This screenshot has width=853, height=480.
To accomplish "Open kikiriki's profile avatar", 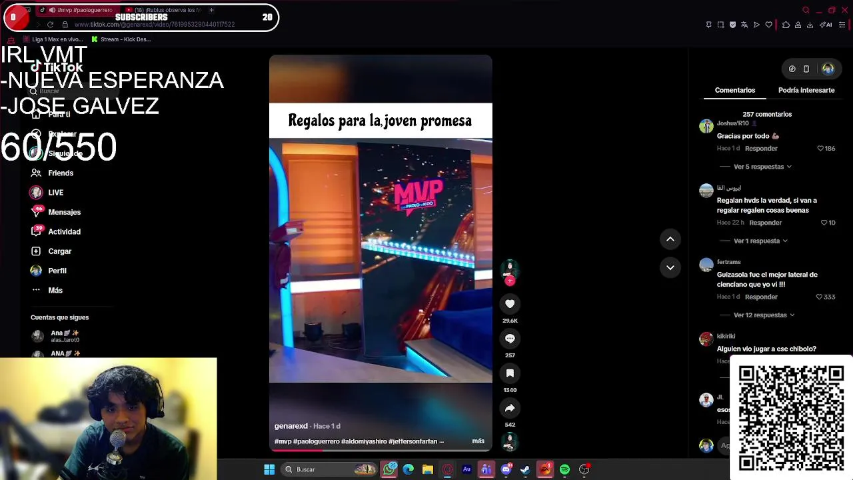I will pyautogui.click(x=706, y=339).
